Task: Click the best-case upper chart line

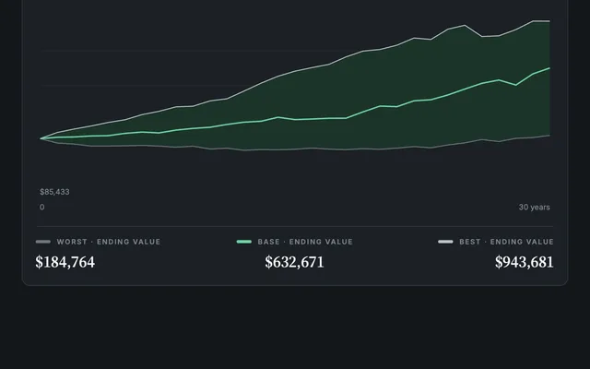Action: [x=294, y=71]
